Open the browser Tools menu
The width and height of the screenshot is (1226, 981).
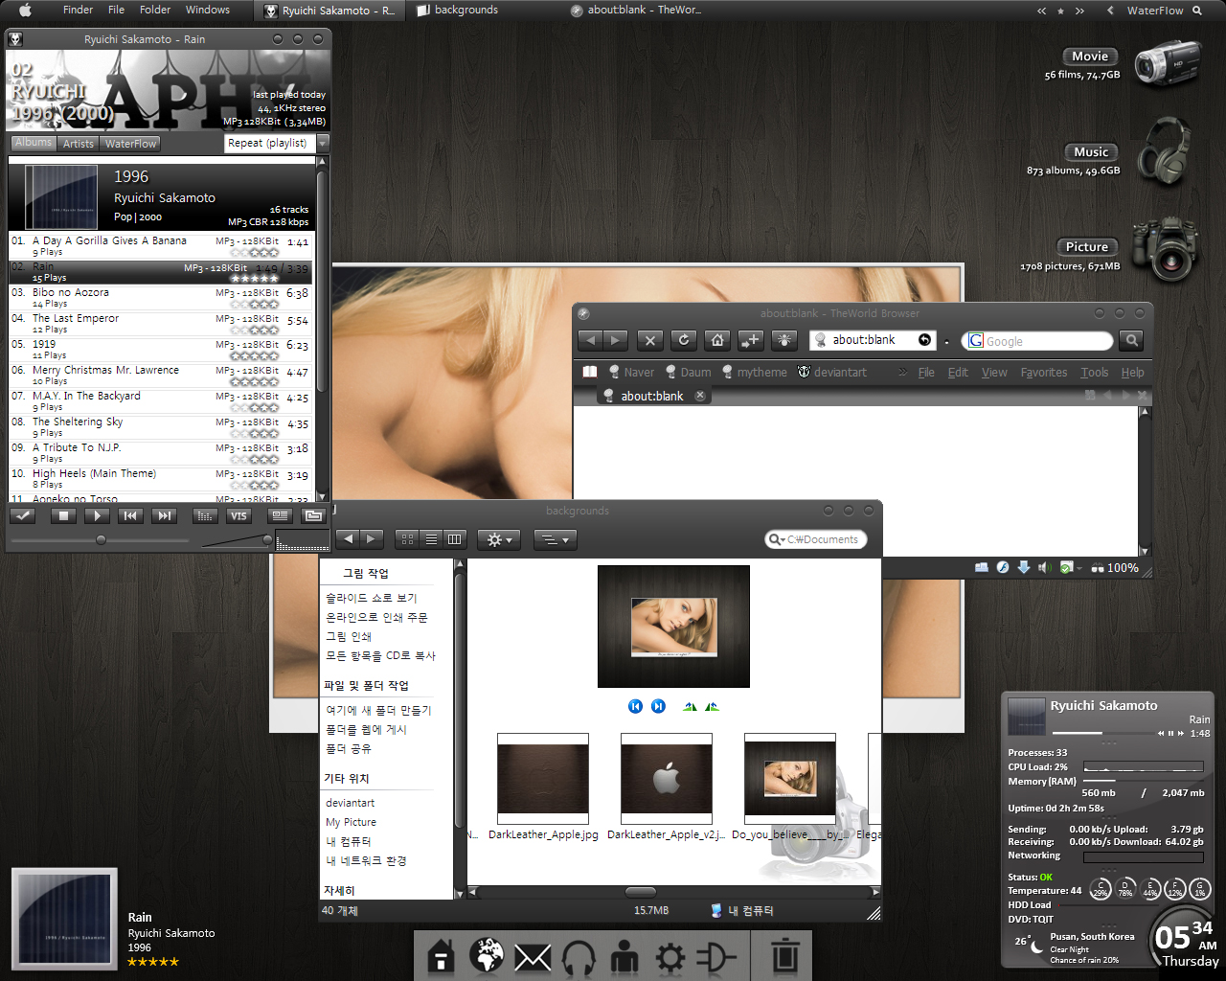tap(1095, 373)
